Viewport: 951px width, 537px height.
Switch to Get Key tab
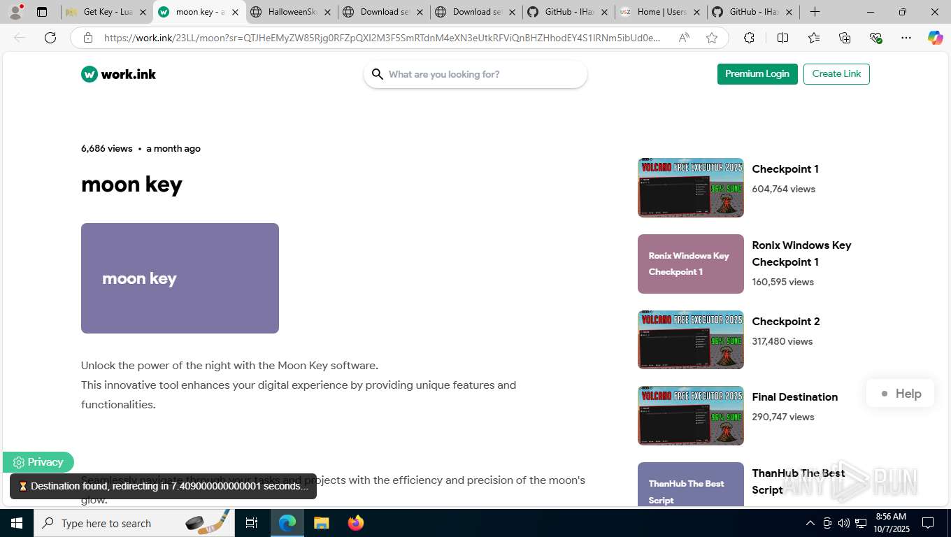point(107,12)
